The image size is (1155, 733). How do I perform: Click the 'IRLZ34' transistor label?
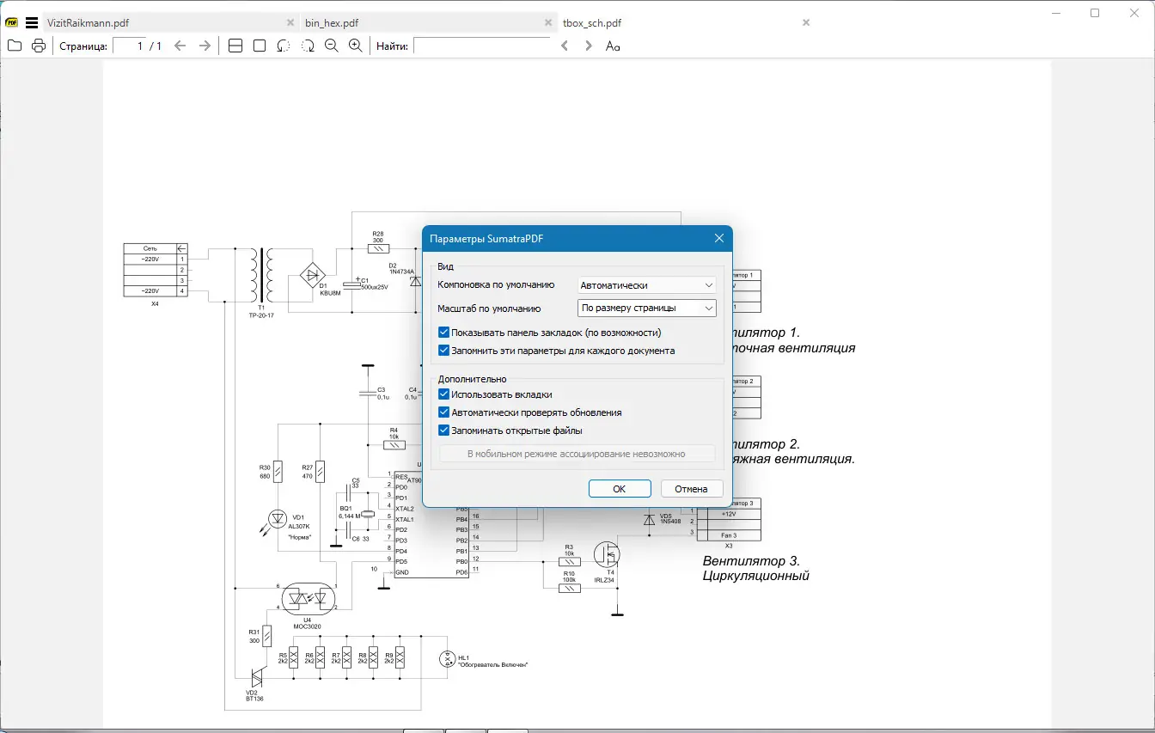(x=604, y=580)
